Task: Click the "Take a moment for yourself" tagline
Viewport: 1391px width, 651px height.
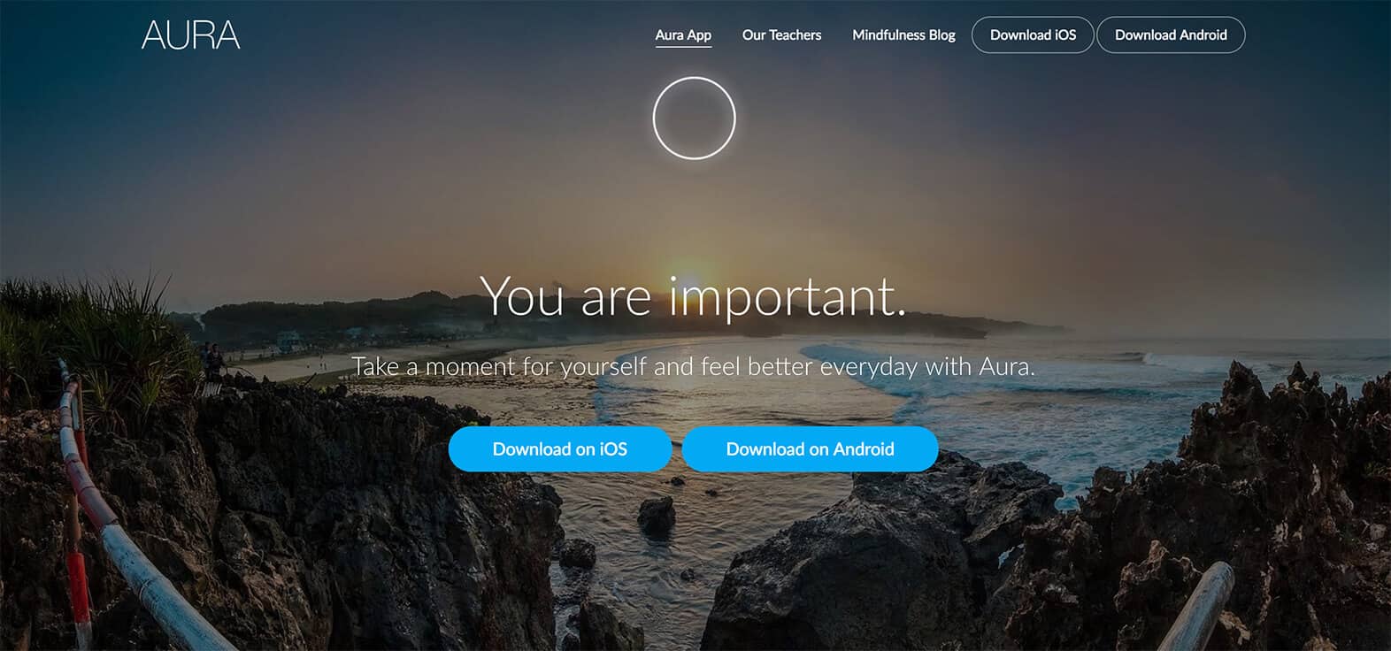Action: pyautogui.click(x=694, y=366)
